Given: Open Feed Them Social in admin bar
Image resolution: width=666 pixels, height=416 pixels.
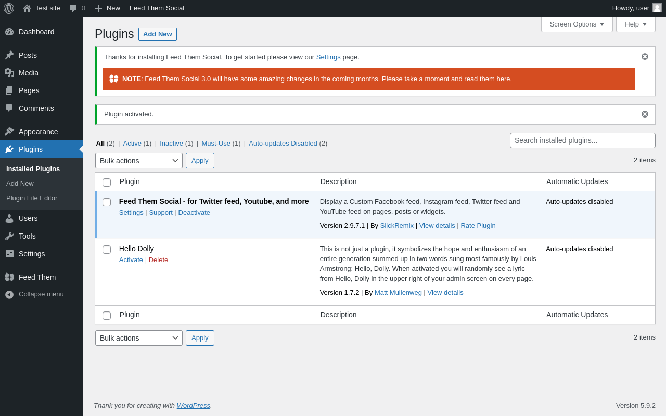Looking at the screenshot, I should (157, 8).
